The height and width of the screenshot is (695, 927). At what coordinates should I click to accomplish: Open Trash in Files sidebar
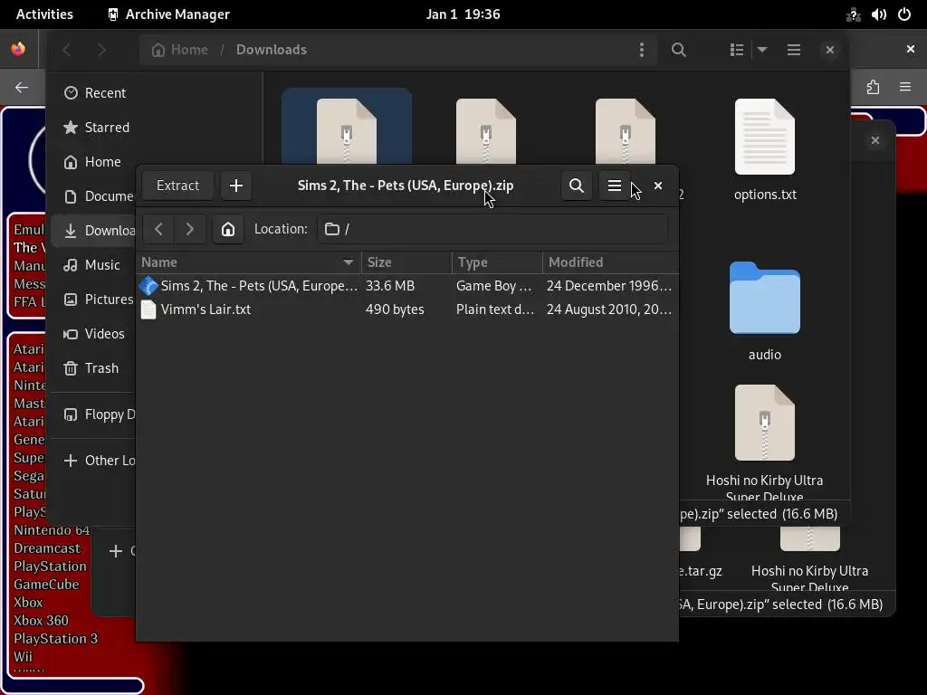[92, 368]
